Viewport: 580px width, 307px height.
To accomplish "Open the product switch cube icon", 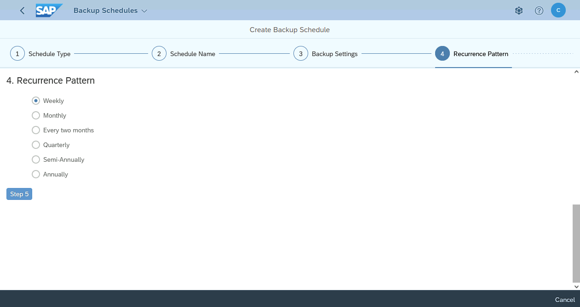I will point(519,10).
